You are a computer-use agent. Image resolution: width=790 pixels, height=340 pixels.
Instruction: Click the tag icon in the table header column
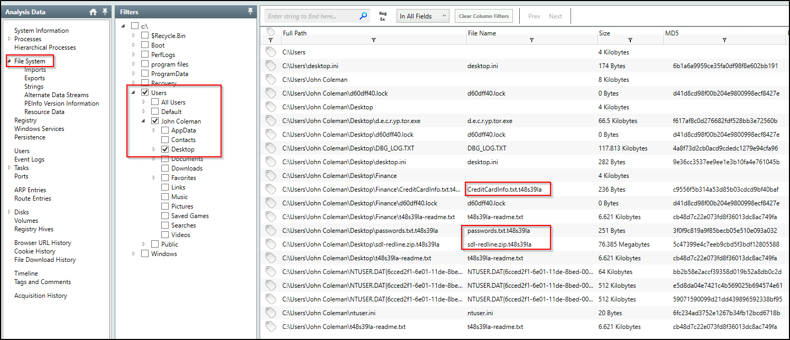[271, 32]
